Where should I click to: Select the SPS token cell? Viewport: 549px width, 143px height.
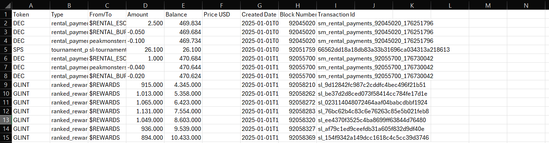(x=31, y=49)
